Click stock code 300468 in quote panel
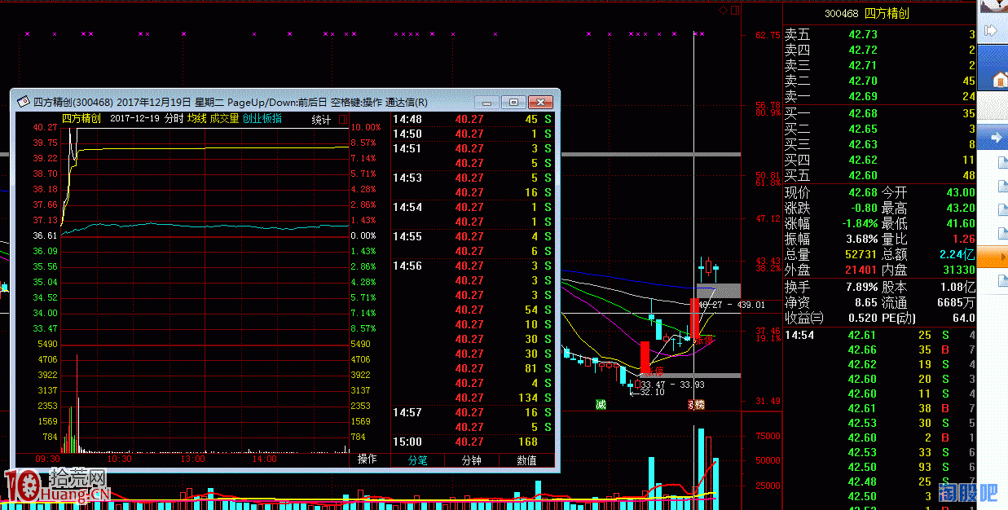1008x510 pixels. pyautogui.click(x=842, y=13)
